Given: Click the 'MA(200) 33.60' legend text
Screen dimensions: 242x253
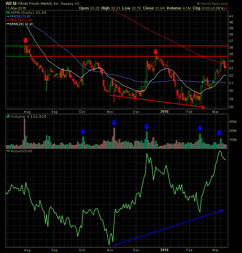Looking at the screenshot, I should pyautogui.click(x=21, y=20).
